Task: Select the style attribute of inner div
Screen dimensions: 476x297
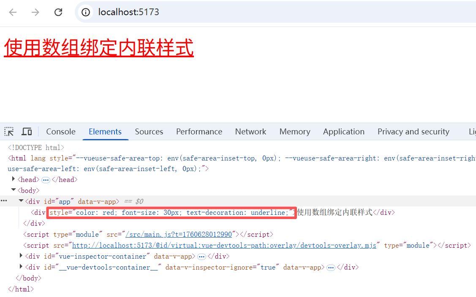Action: click(x=172, y=212)
